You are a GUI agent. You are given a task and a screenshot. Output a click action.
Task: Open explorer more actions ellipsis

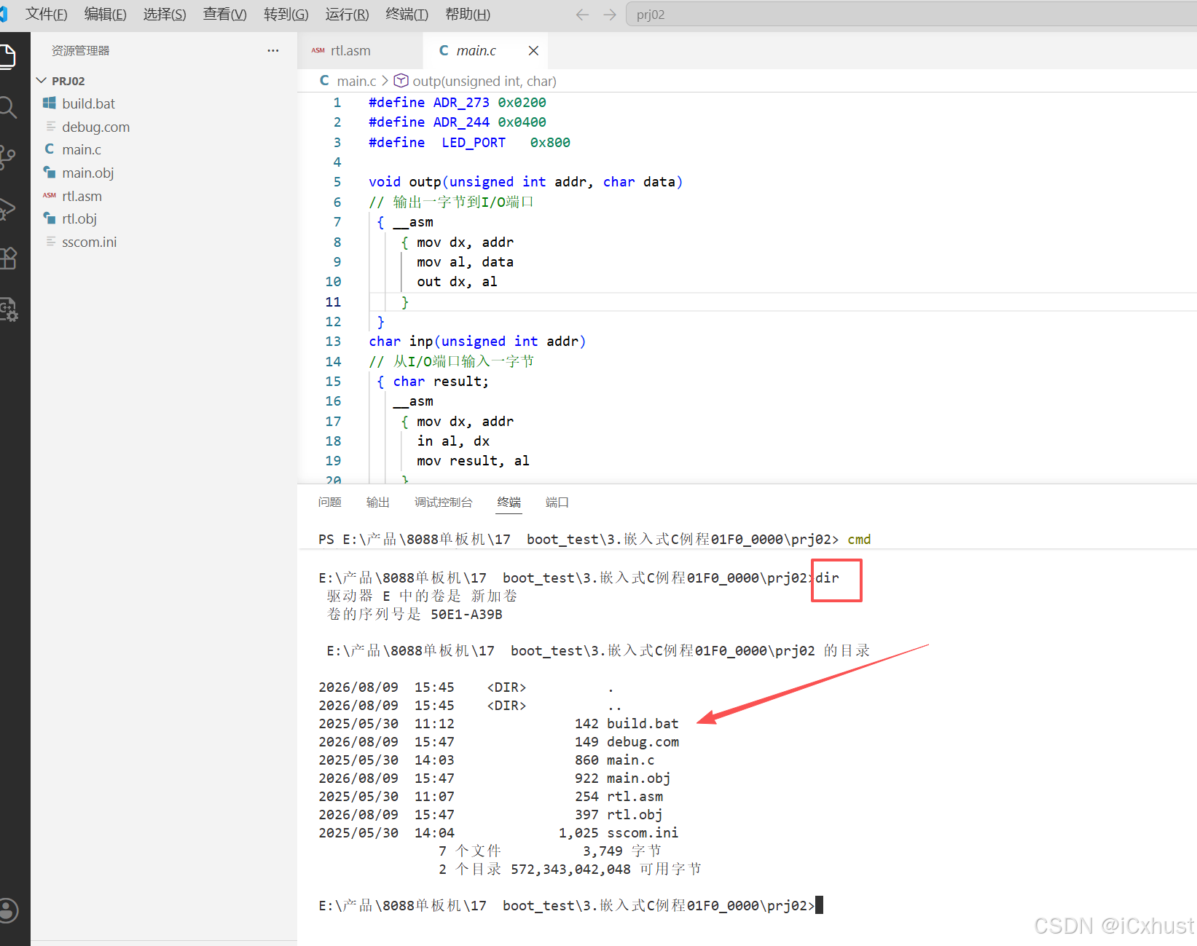273,50
